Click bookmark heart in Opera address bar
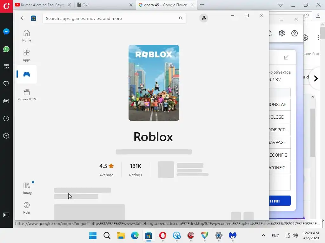Image resolution: width=325 pixels, height=243 pixels. point(306,16)
